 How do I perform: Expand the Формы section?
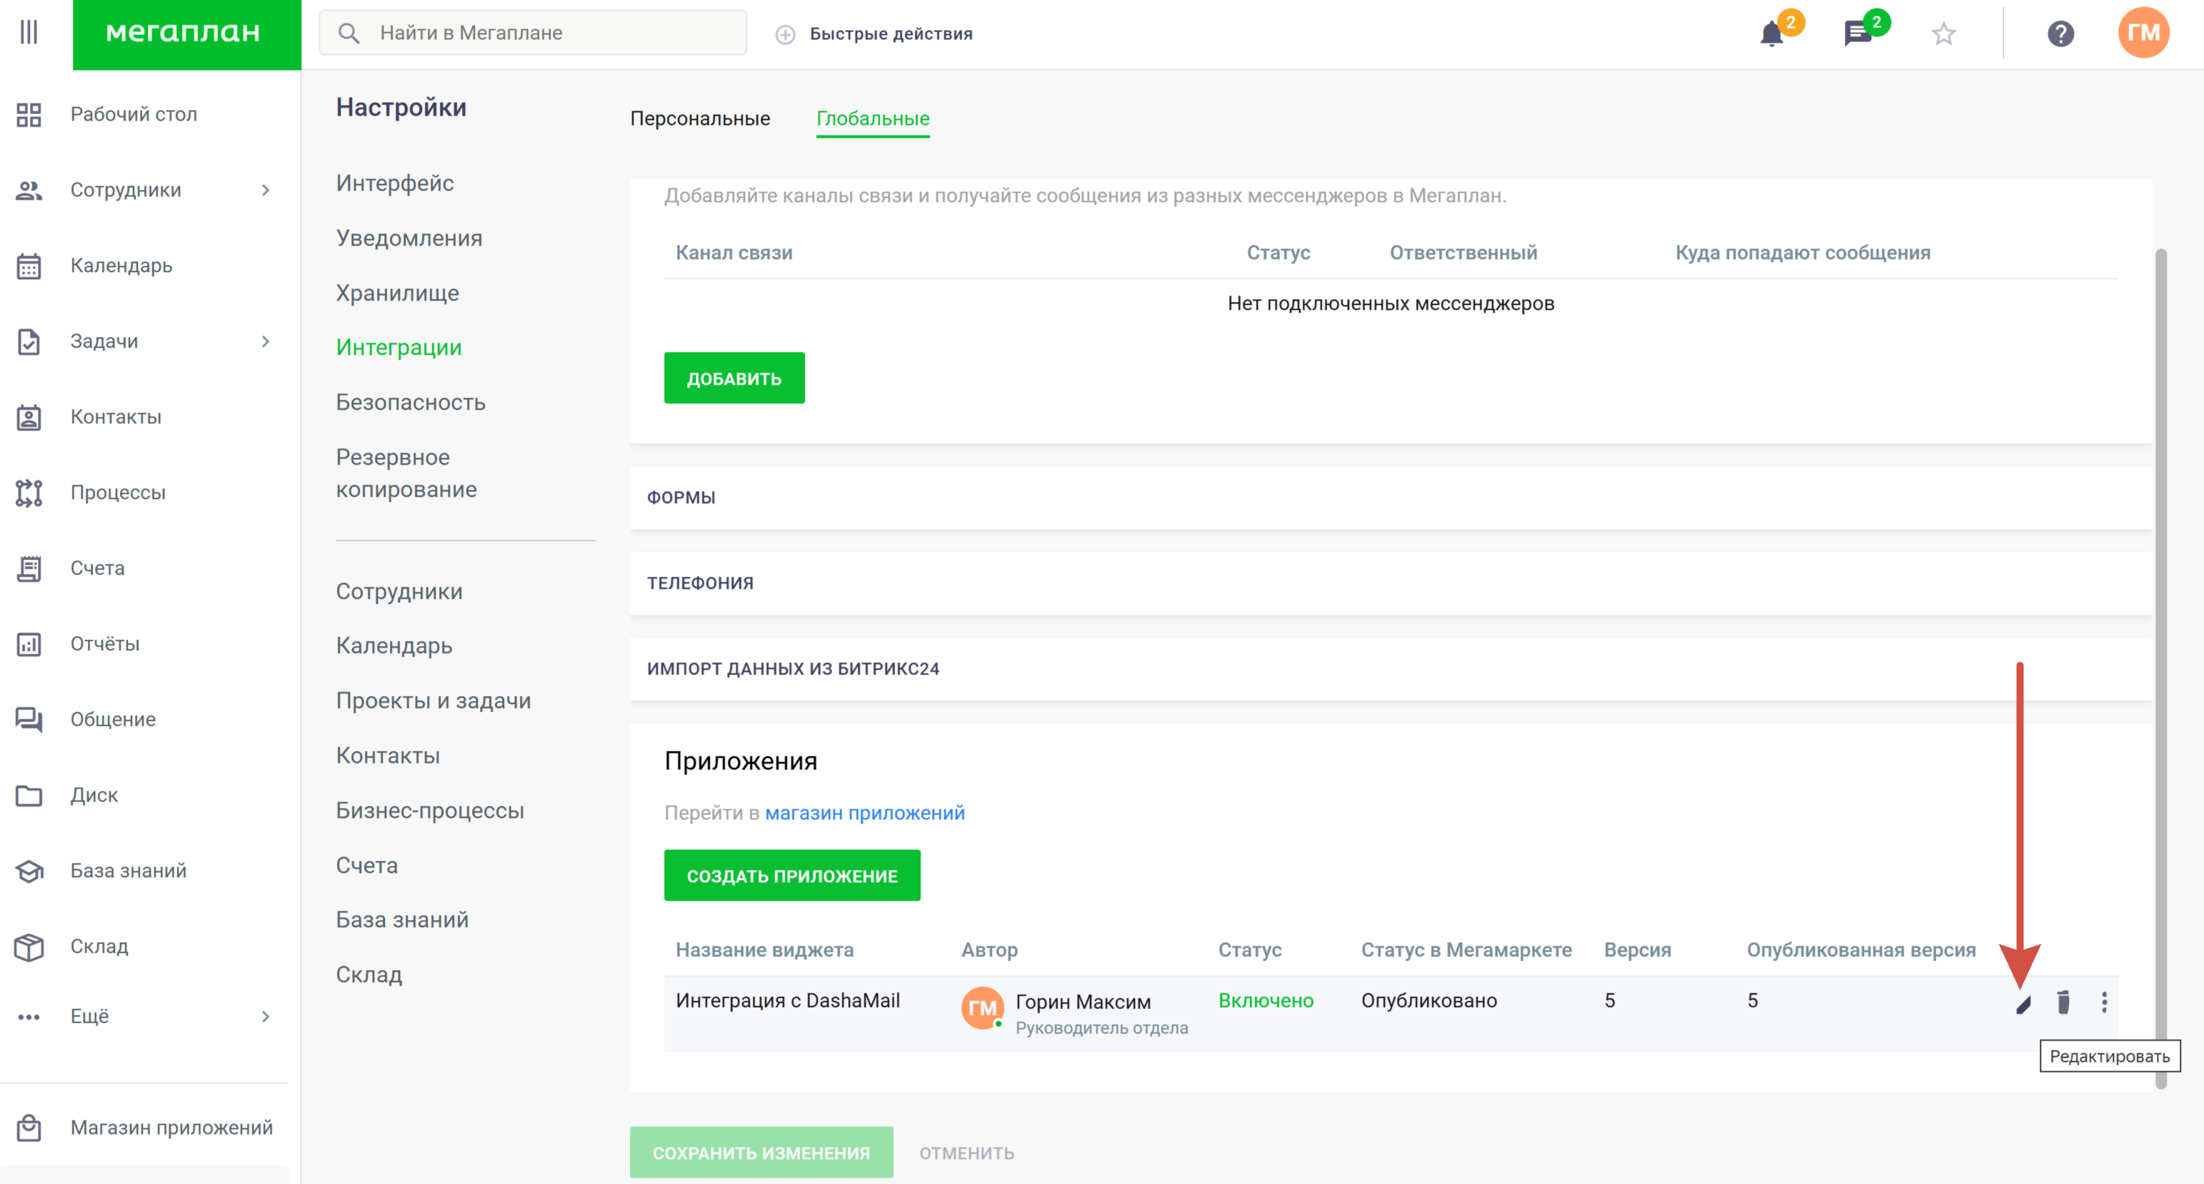point(681,497)
